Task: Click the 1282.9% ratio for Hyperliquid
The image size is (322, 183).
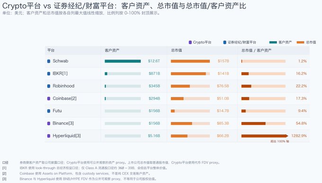Action: tap(299, 136)
